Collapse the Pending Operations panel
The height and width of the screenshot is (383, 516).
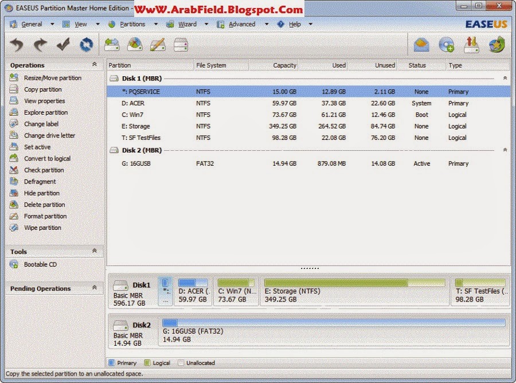point(95,288)
